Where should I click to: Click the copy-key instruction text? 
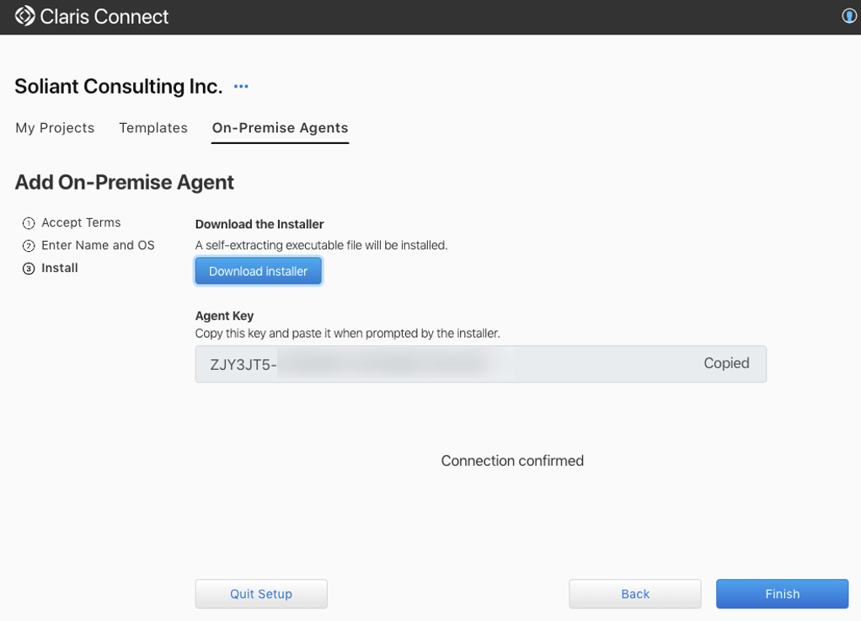coord(348,334)
